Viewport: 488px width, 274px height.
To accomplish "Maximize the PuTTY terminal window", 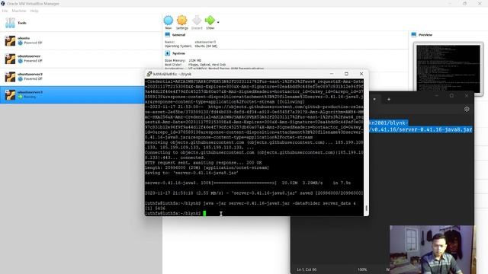I will point(346,74).
